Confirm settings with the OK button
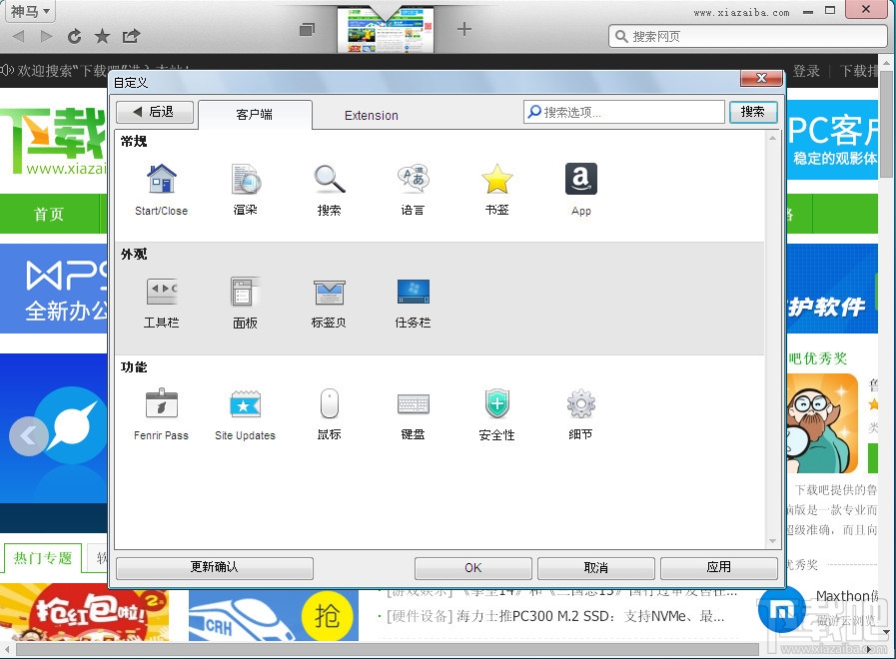Image resolution: width=896 pixels, height=659 pixels. pos(472,567)
